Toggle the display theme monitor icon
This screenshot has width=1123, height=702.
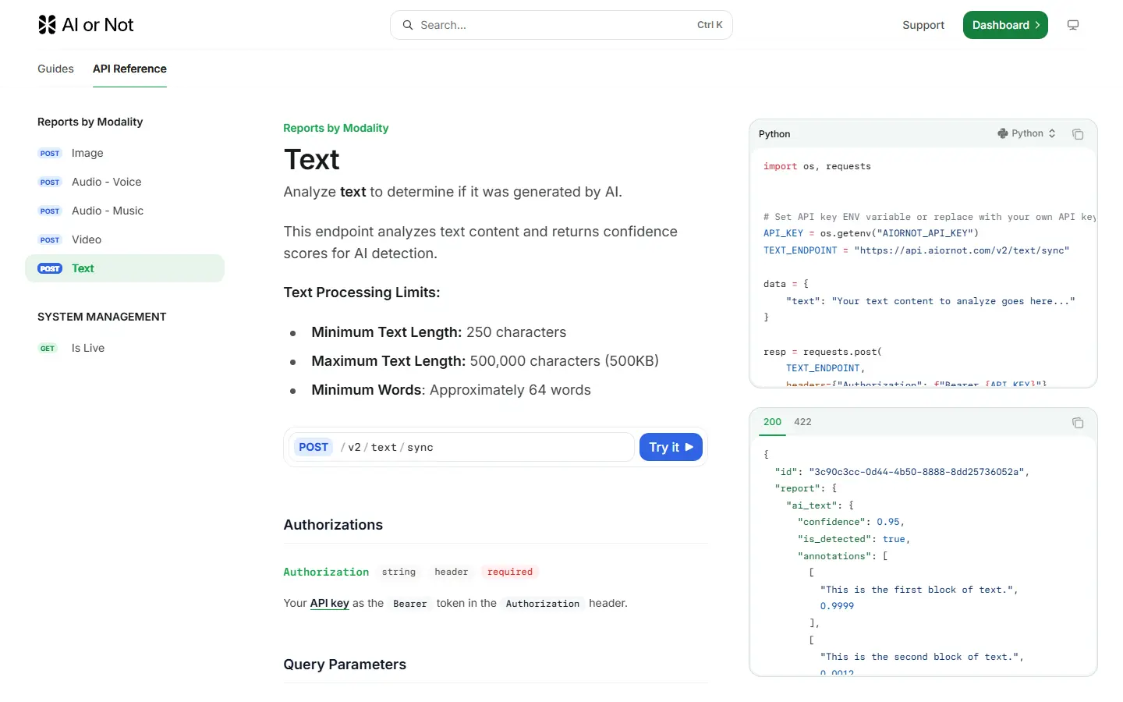1073,25
